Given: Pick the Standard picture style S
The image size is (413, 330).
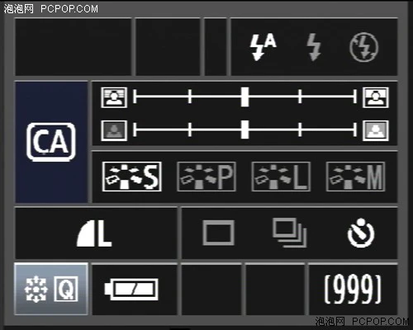Looking at the screenshot, I should tap(132, 177).
